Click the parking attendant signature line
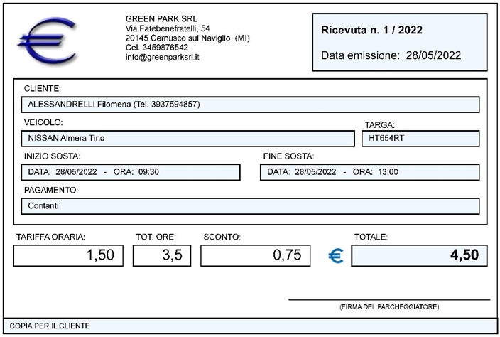The height and width of the screenshot is (337, 500). point(388,299)
